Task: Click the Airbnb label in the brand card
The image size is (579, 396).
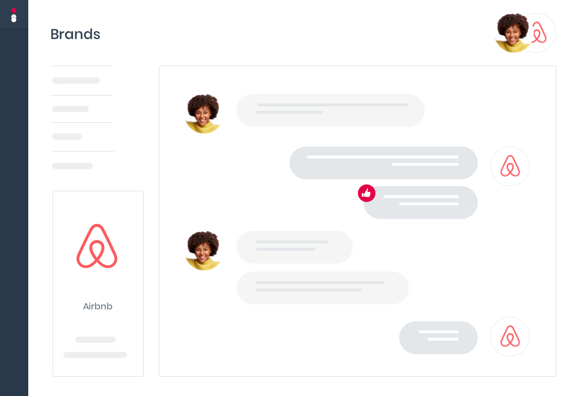Action: (x=97, y=306)
